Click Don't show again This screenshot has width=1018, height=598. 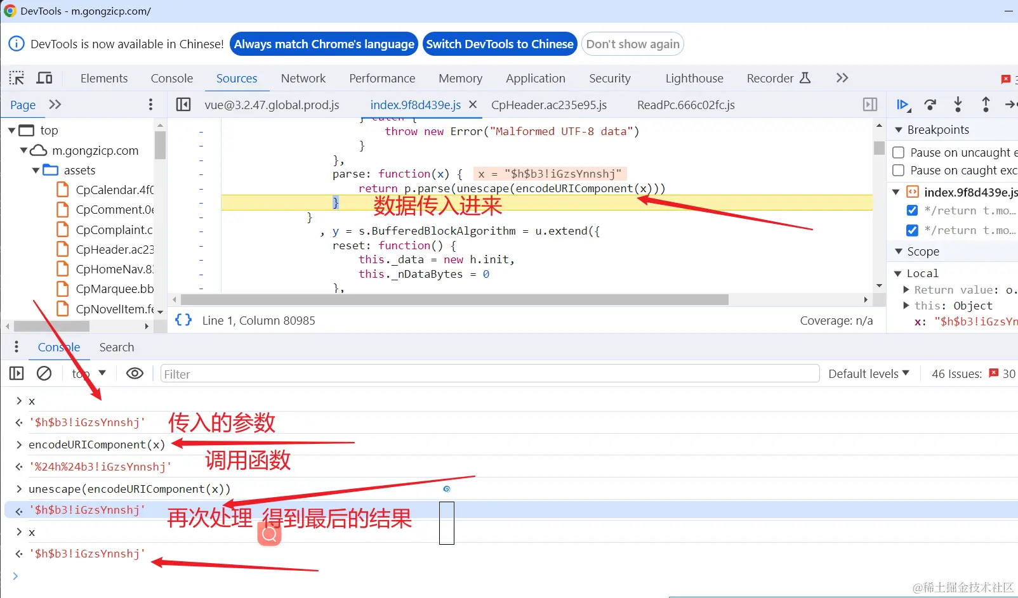coord(633,44)
